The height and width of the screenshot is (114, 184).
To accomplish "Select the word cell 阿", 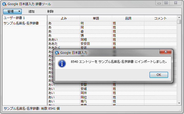I will tap(96, 27).
